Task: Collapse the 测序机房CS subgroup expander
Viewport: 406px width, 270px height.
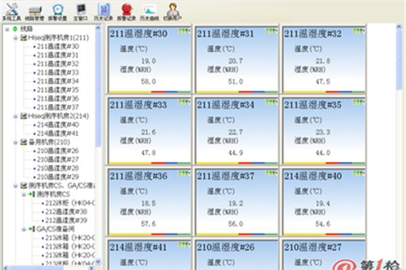Action: pos(24,194)
